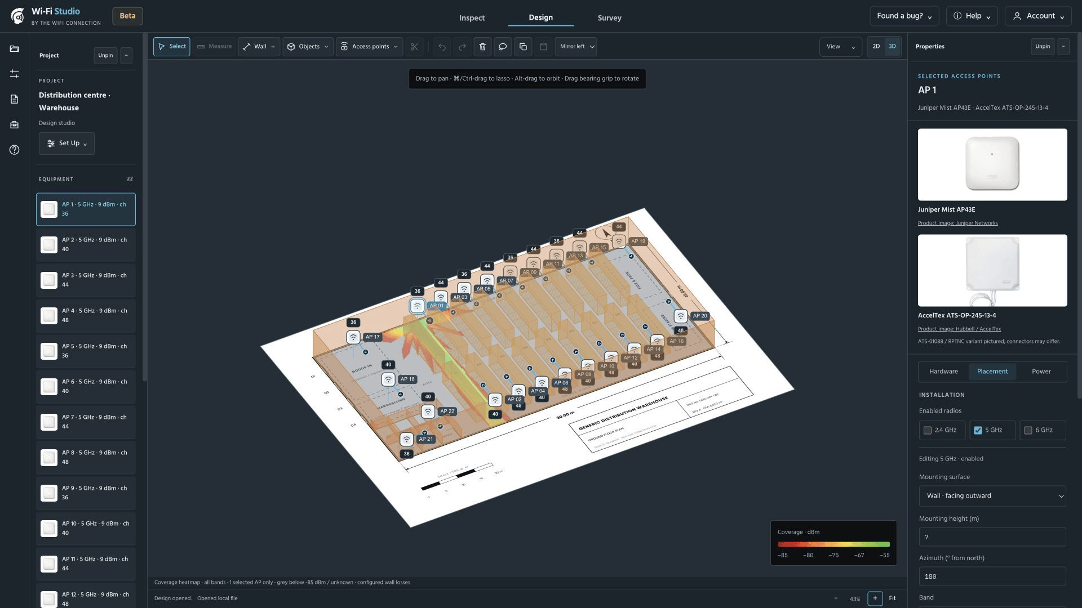This screenshot has width=1082, height=608.
Task: Open Product image: Juniper Networks link
Action: (957, 223)
